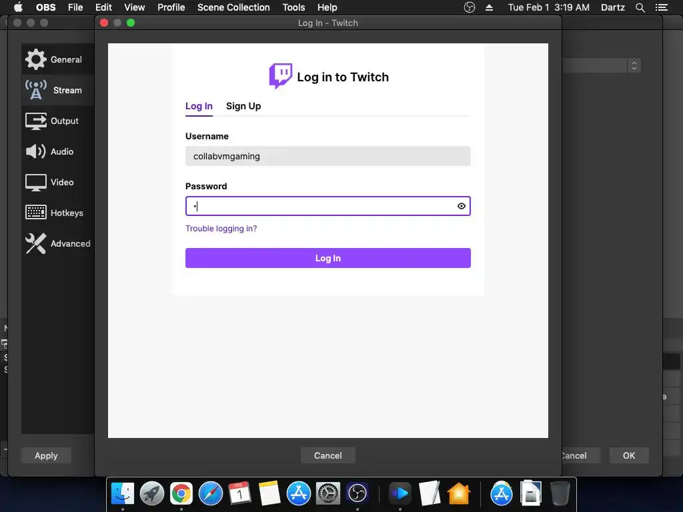The height and width of the screenshot is (512, 683).
Task: Open the Edit menu
Action: [103, 7]
